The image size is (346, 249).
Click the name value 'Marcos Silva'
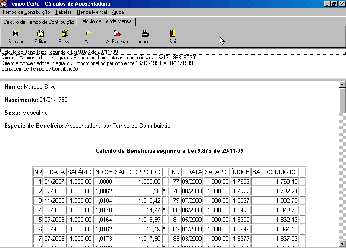coord(40,87)
